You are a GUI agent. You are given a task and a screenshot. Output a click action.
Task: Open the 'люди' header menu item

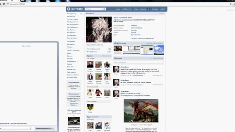(117, 9)
